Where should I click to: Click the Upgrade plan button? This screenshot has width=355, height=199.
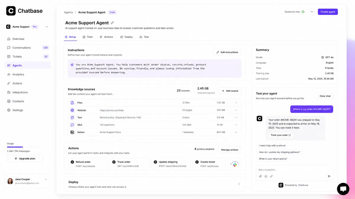coord(25,159)
